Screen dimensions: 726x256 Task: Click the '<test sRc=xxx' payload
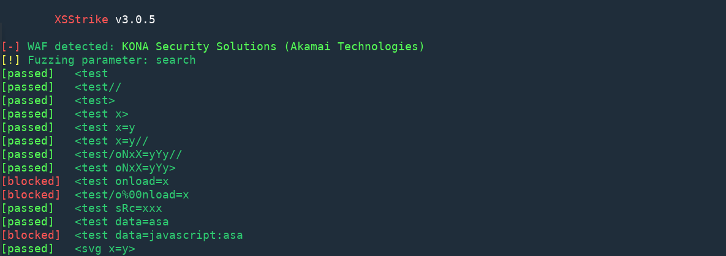118,208
